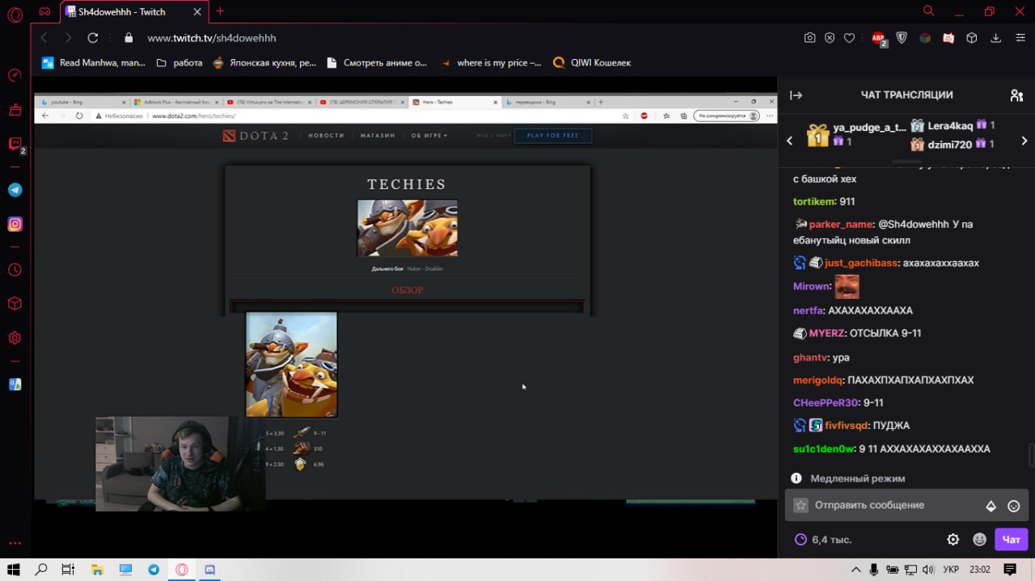This screenshot has height=581, width=1035.
Task: Open Twitch panel in Opera sidebar
Action: pyautogui.click(x=15, y=144)
